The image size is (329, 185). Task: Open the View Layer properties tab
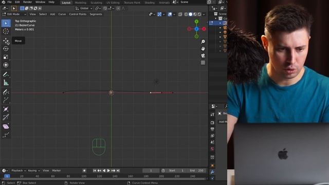coord(212,136)
